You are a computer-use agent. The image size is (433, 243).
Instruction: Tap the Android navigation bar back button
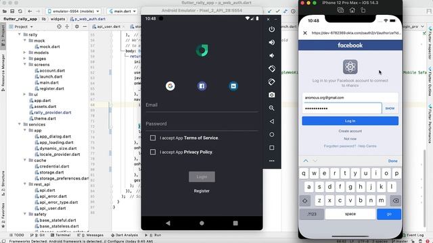168,223
